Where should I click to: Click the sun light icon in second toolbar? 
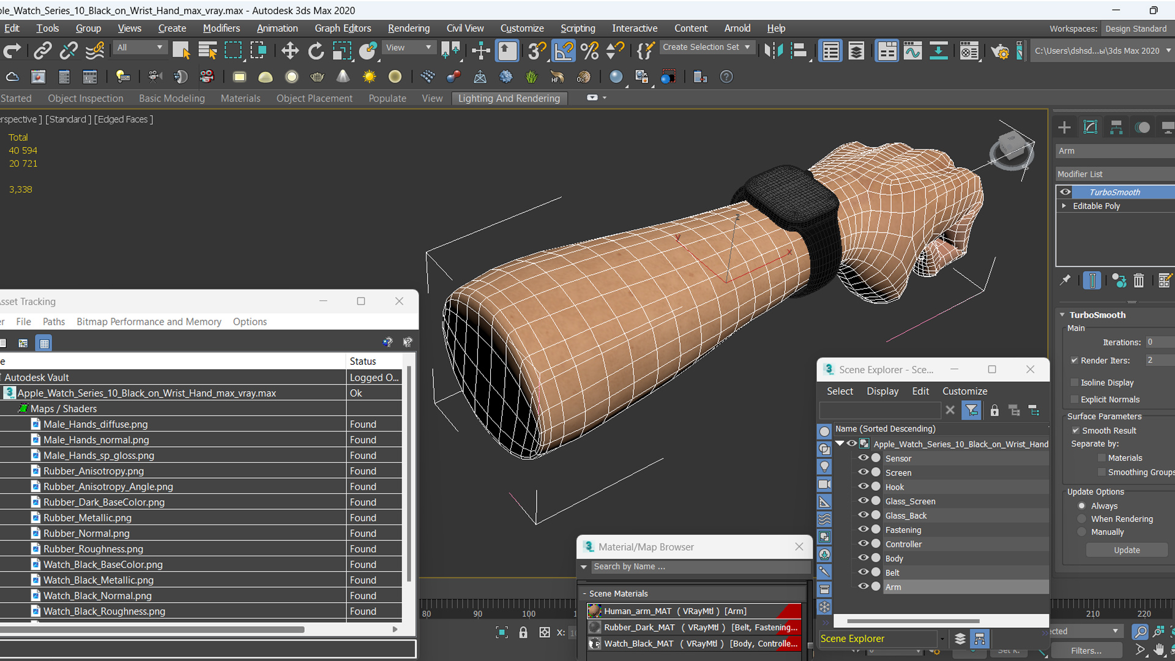coord(369,77)
